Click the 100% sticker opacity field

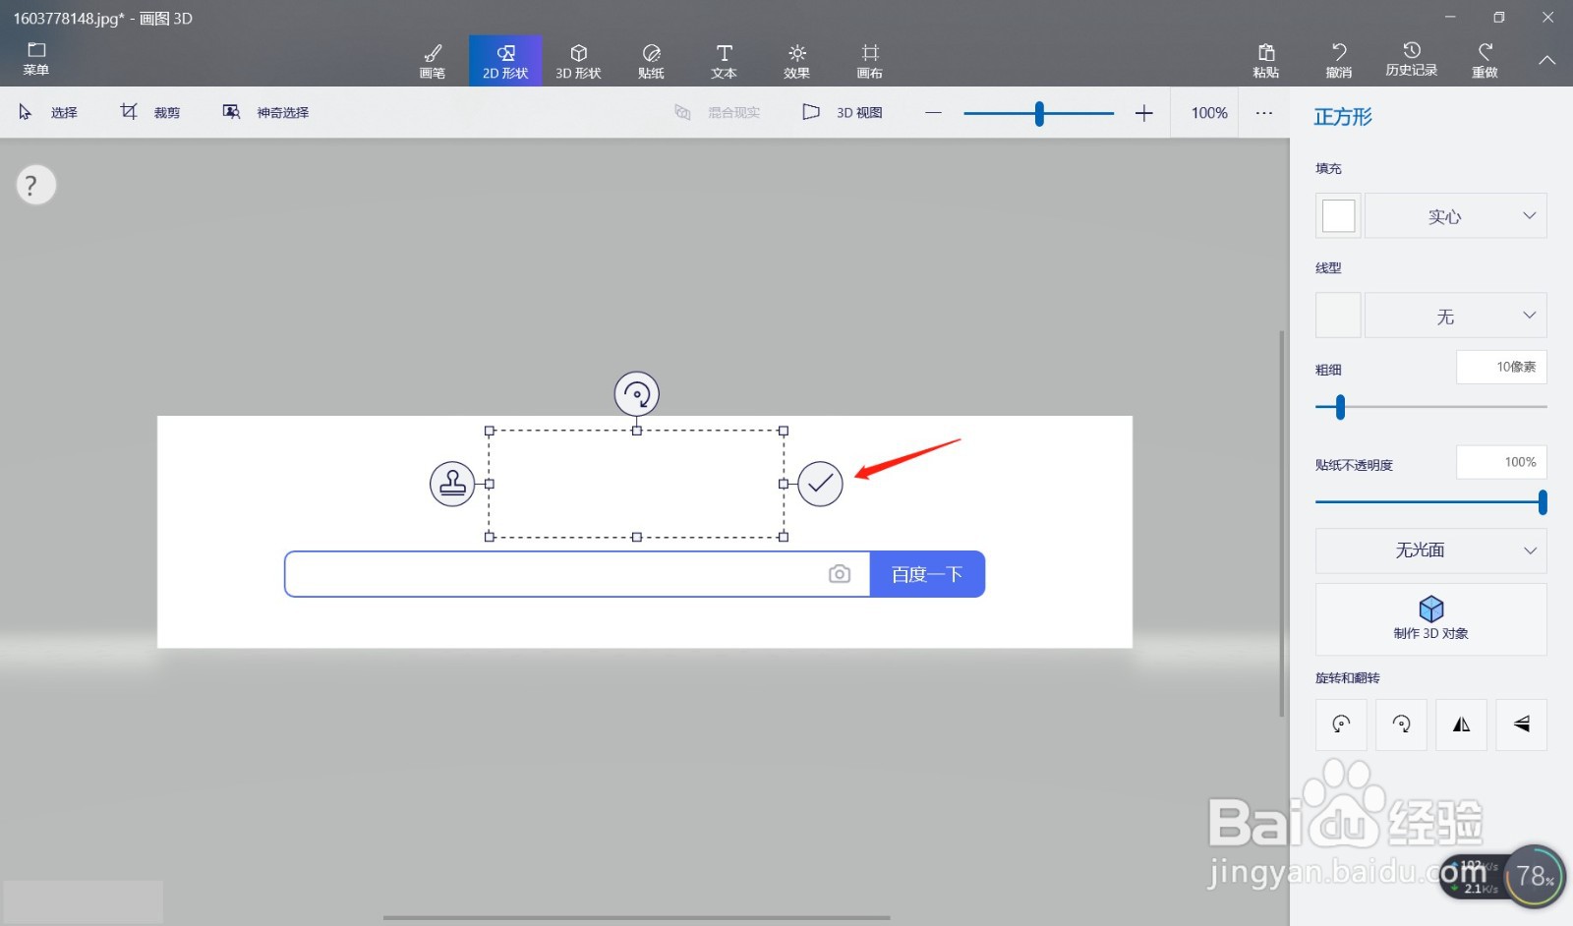1501,462
